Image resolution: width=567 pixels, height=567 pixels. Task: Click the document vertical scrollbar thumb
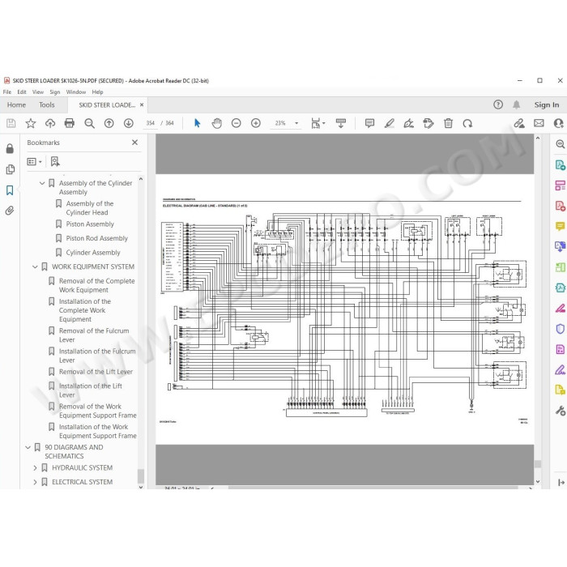click(538, 464)
